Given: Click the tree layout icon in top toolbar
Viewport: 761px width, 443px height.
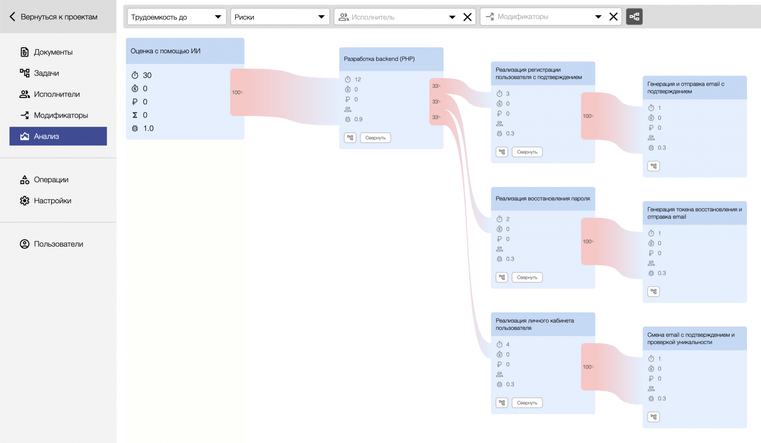Looking at the screenshot, I should (634, 17).
